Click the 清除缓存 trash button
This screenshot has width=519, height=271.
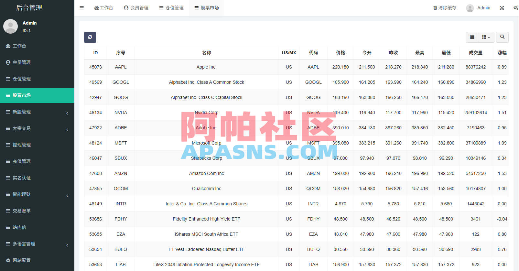(445, 8)
